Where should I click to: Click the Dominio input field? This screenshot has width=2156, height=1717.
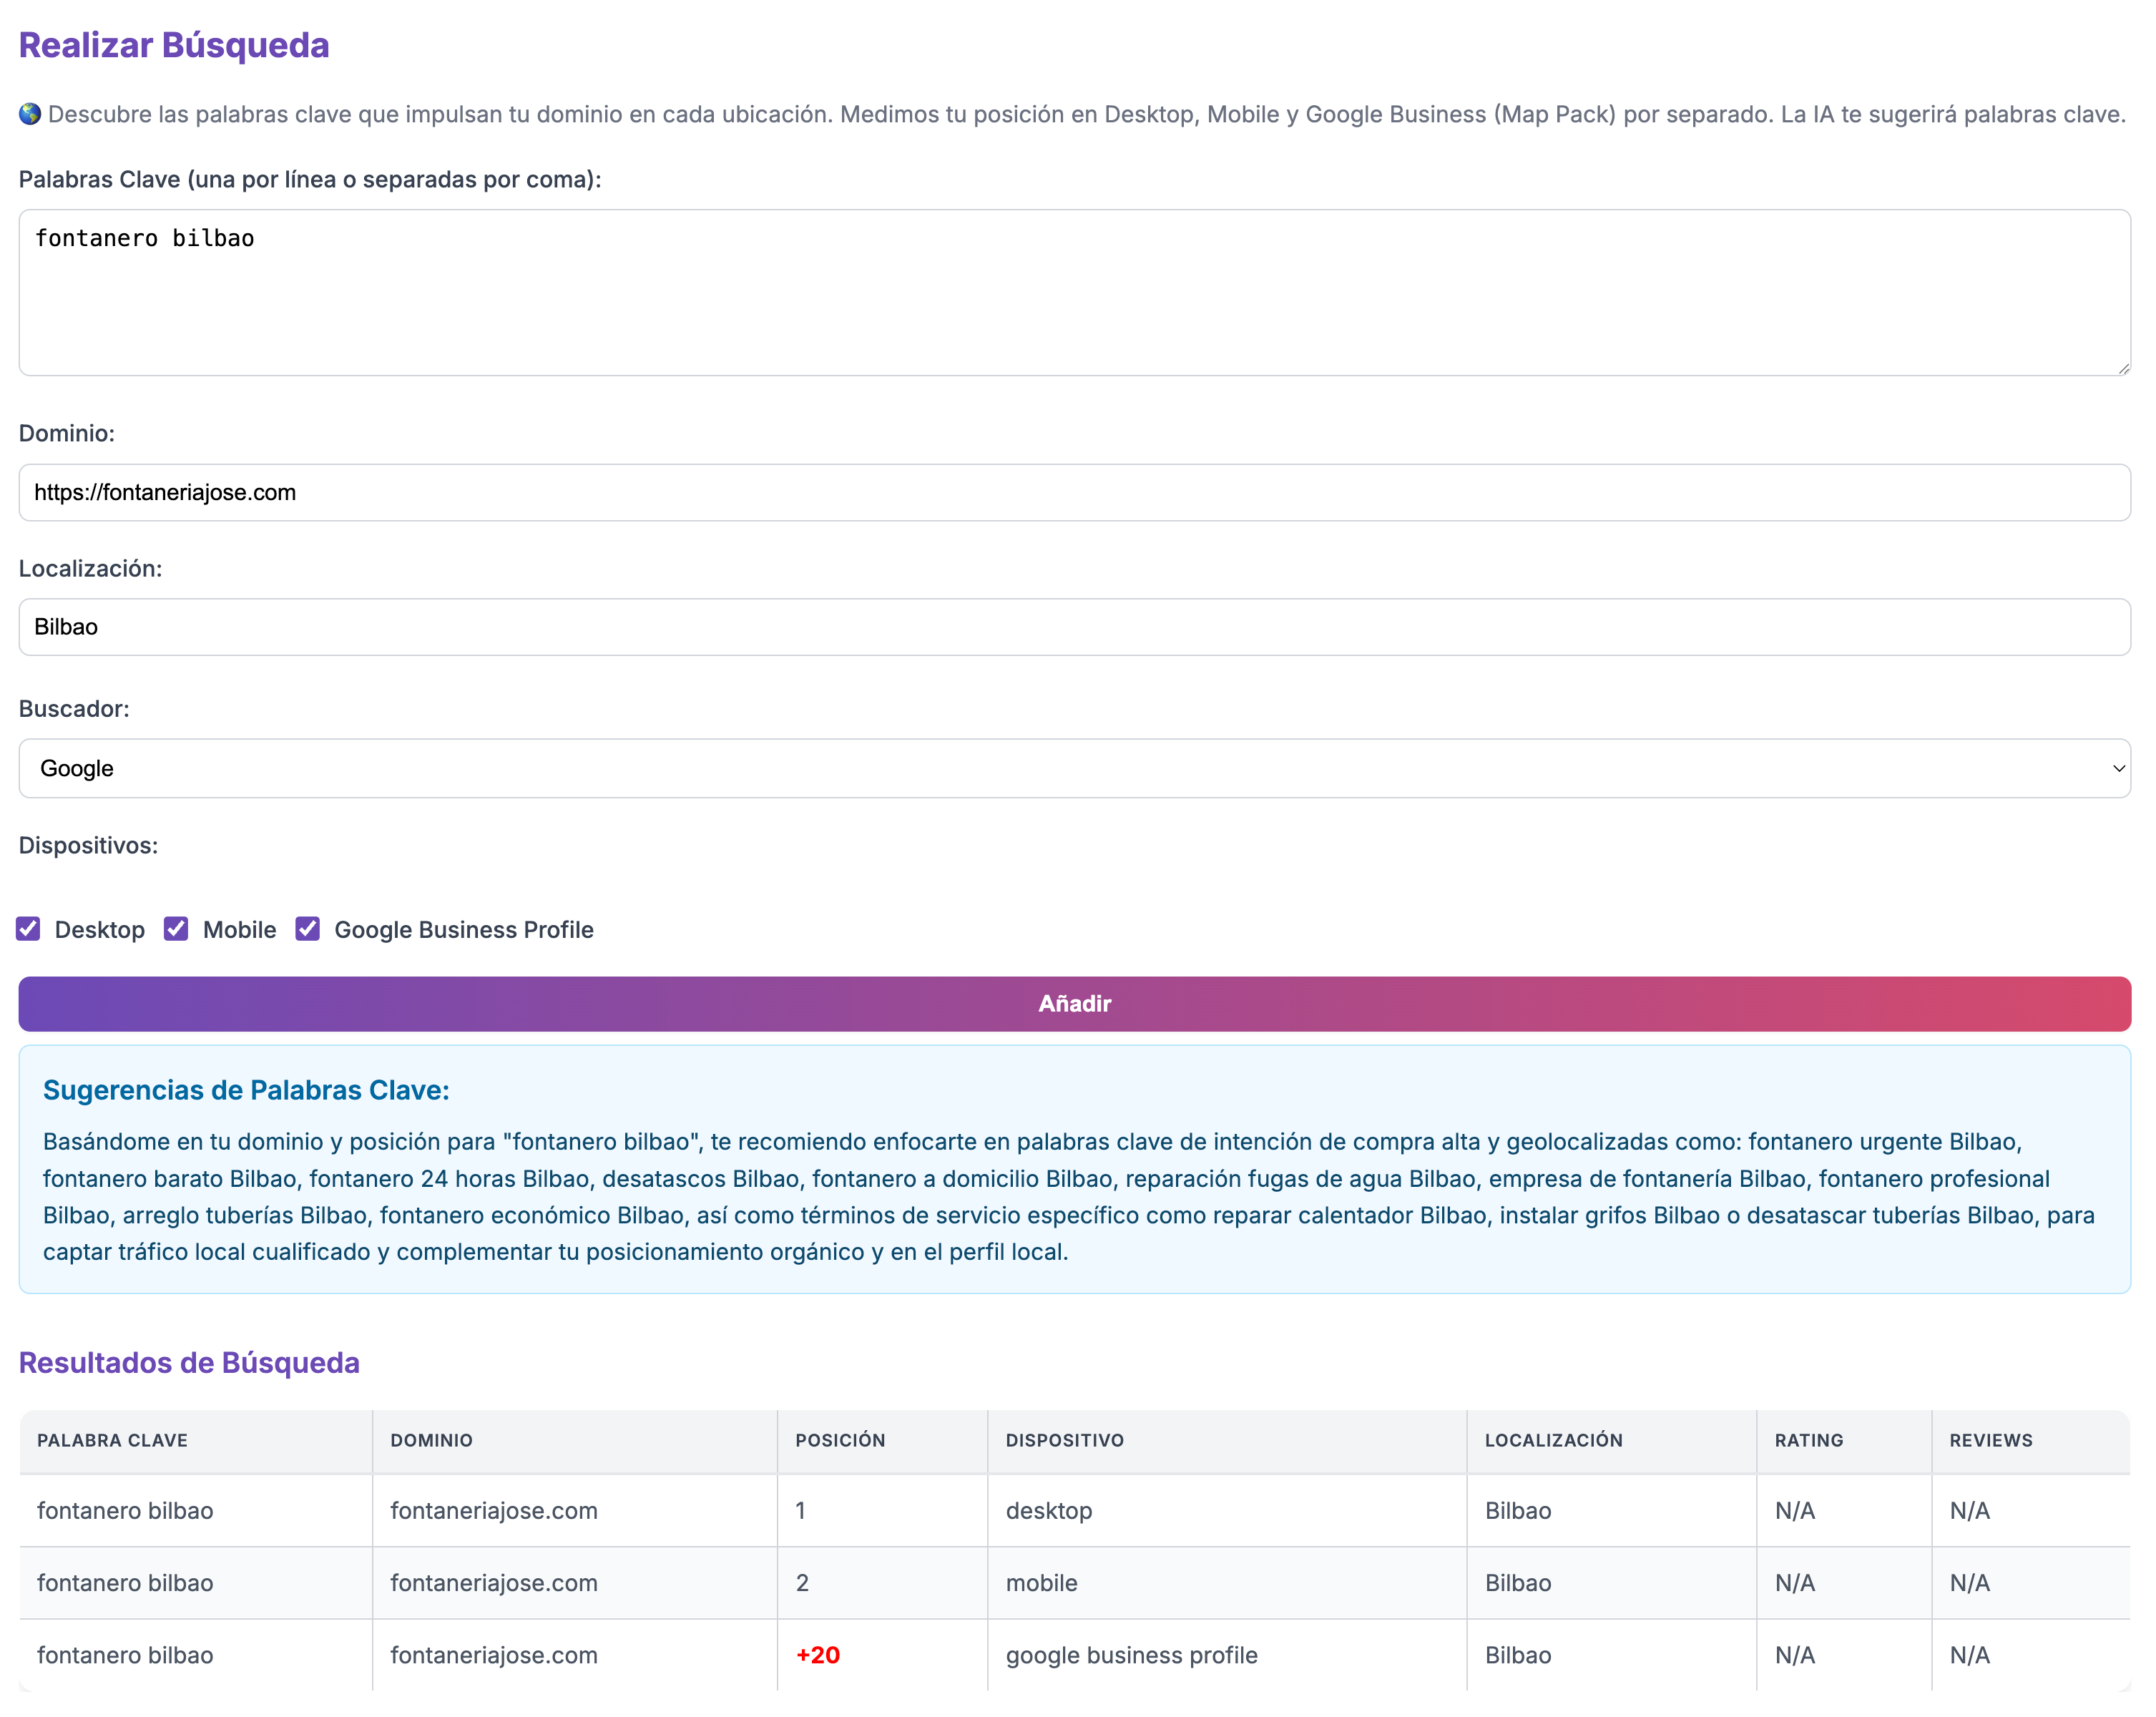pos(1074,492)
